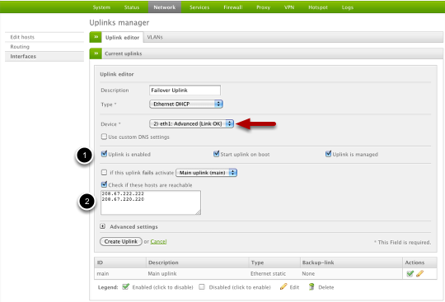Click the Cancel link
The image size is (445, 302).
coord(158,241)
